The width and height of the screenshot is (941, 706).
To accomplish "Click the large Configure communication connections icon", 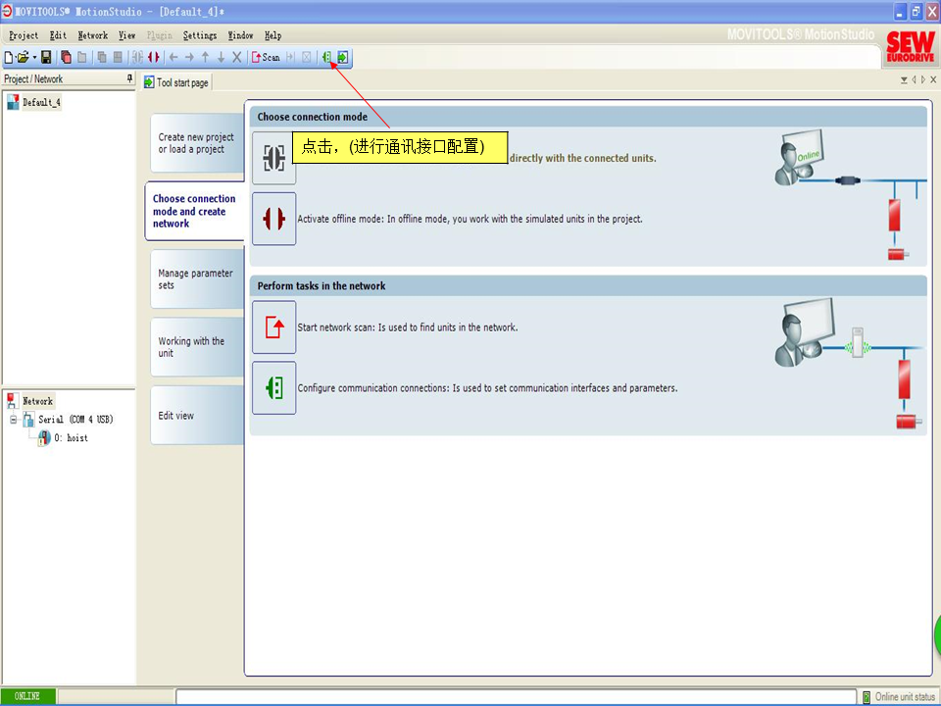I will (x=273, y=388).
